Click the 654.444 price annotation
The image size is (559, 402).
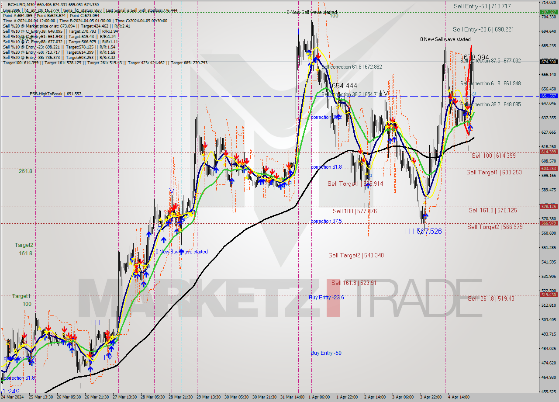point(344,86)
